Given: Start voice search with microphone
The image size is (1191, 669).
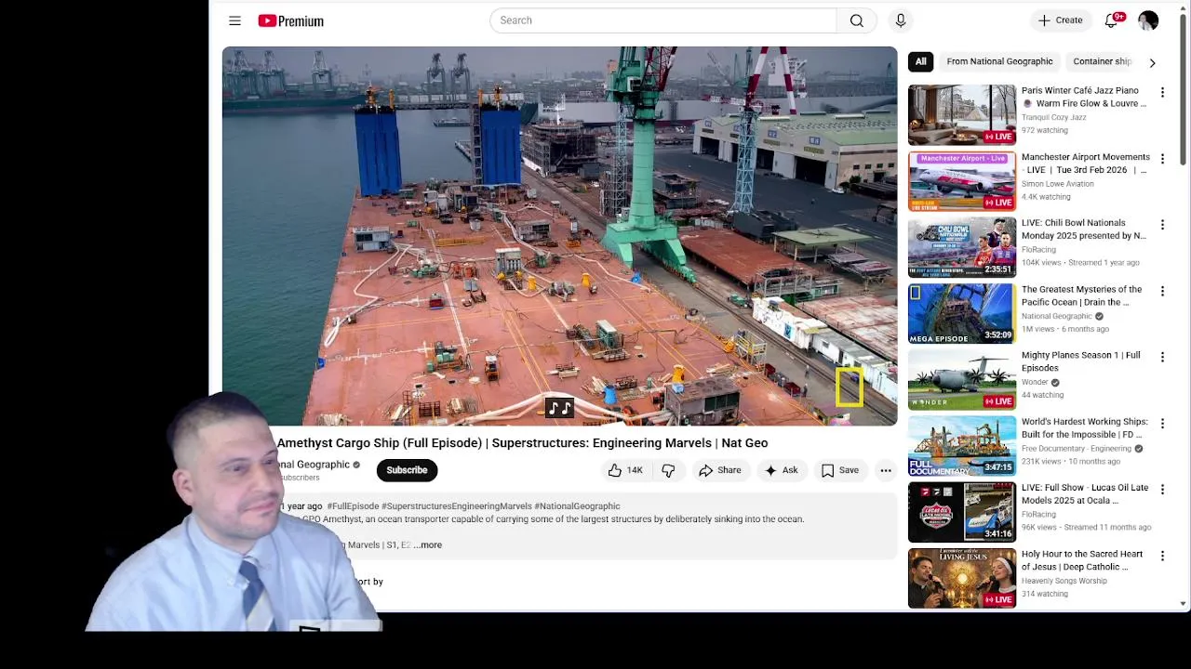Looking at the screenshot, I should (900, 20).
